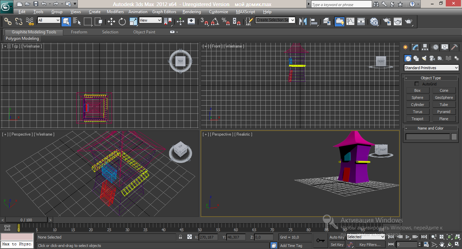
Task: Create a Sphere primitive
Action: (417, 98)
